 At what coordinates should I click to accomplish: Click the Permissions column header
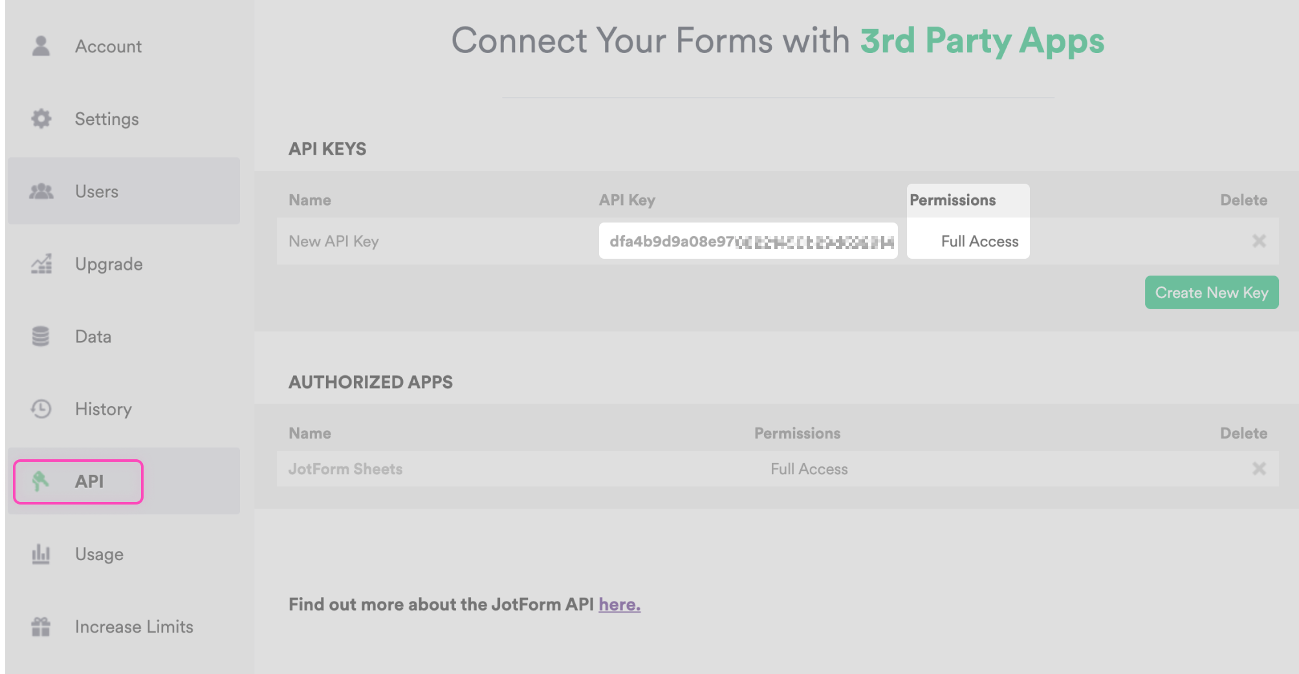point(952,200)
